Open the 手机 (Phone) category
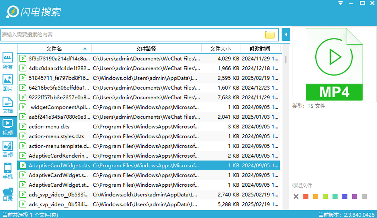Image resolution: width=377 pixels, height=218 pixels. click(8, 171)
